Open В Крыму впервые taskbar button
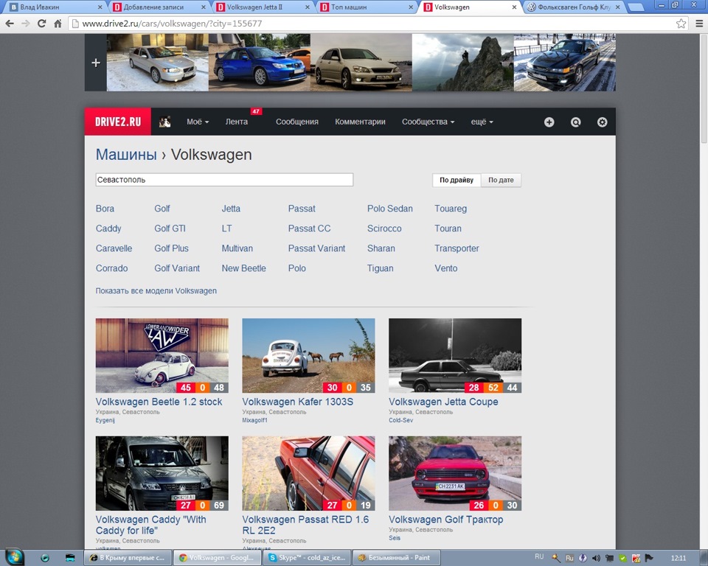 click(x=128, y=558)
